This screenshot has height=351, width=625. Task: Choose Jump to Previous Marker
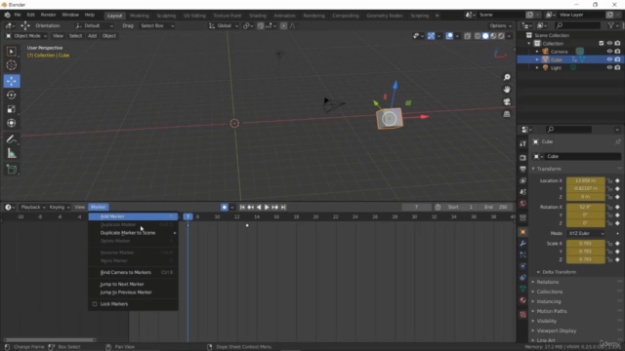133,292
